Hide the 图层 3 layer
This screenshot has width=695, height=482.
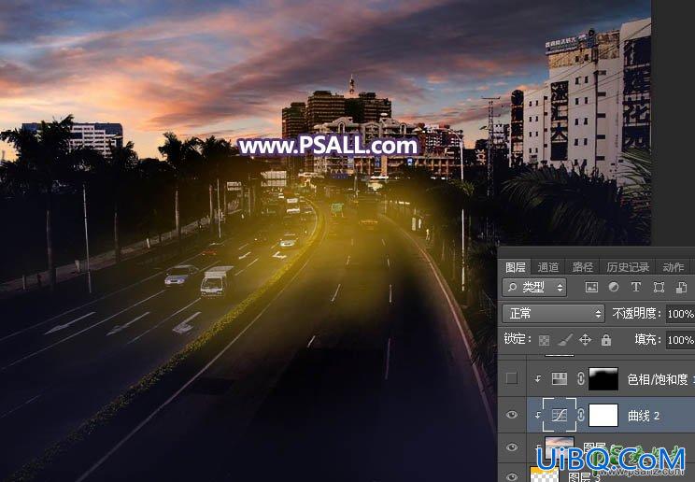512,477
